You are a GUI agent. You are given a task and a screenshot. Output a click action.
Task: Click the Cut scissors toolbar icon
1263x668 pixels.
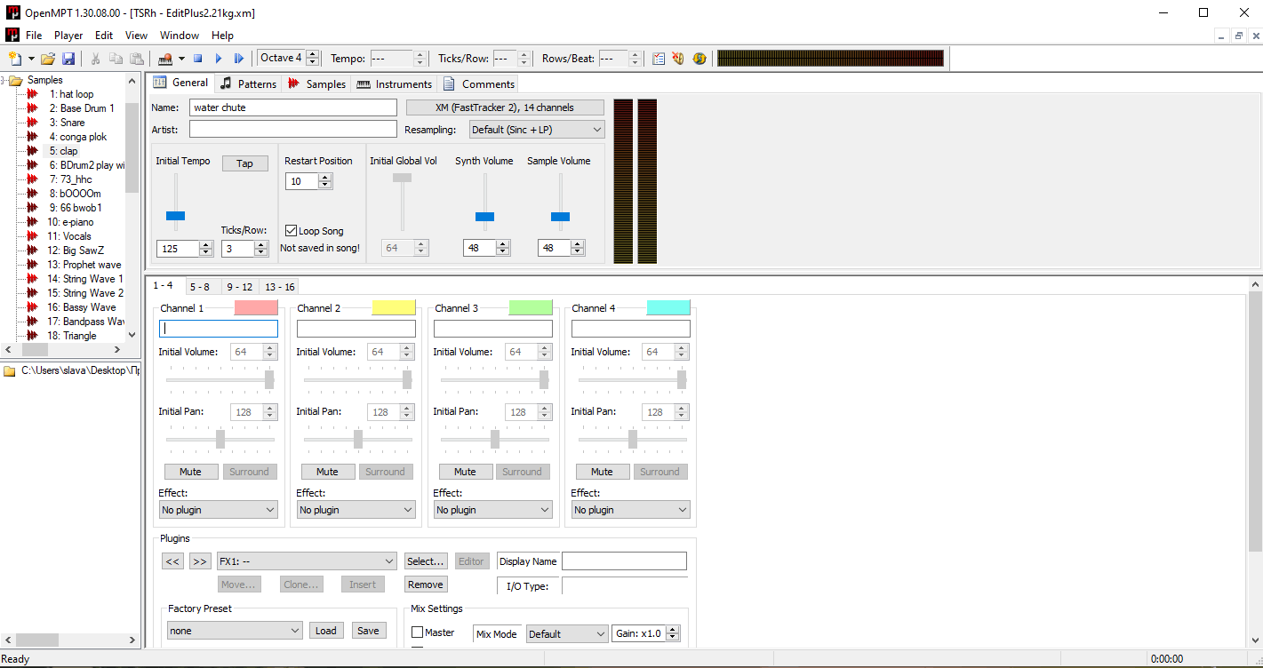coord(95,59)
